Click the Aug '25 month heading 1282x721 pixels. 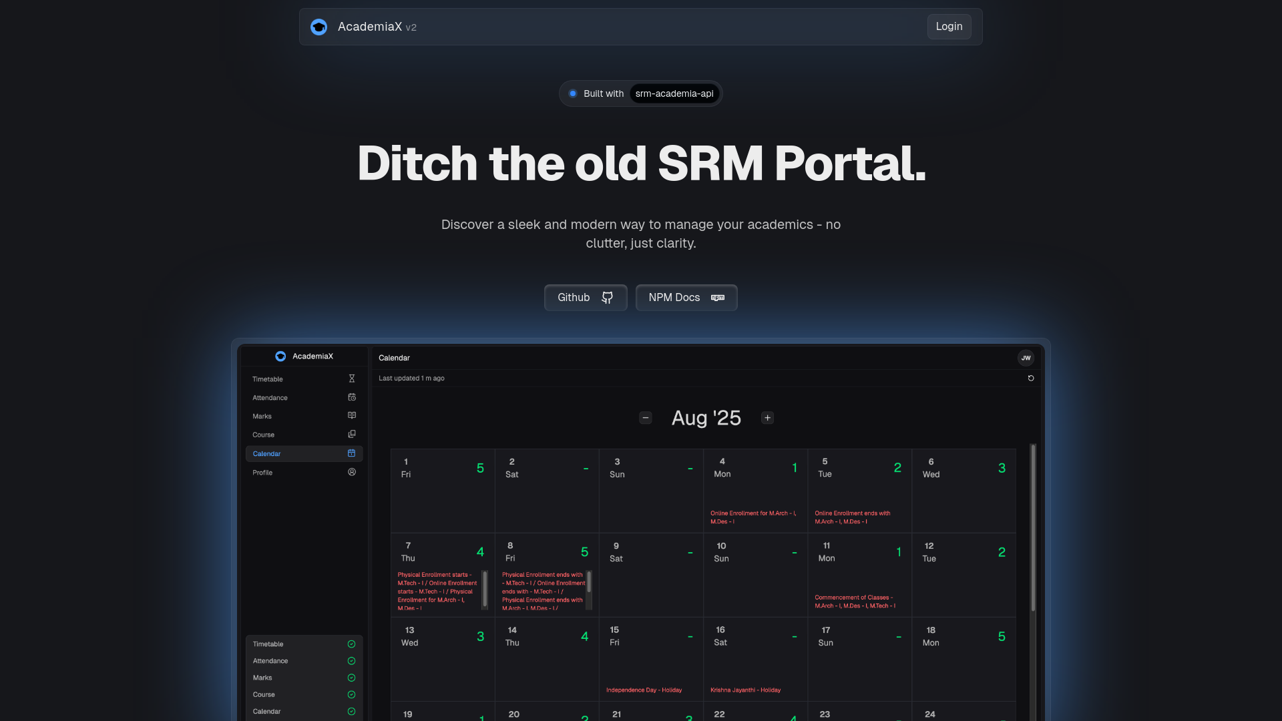pyautogui.click(x=706, y=418)
